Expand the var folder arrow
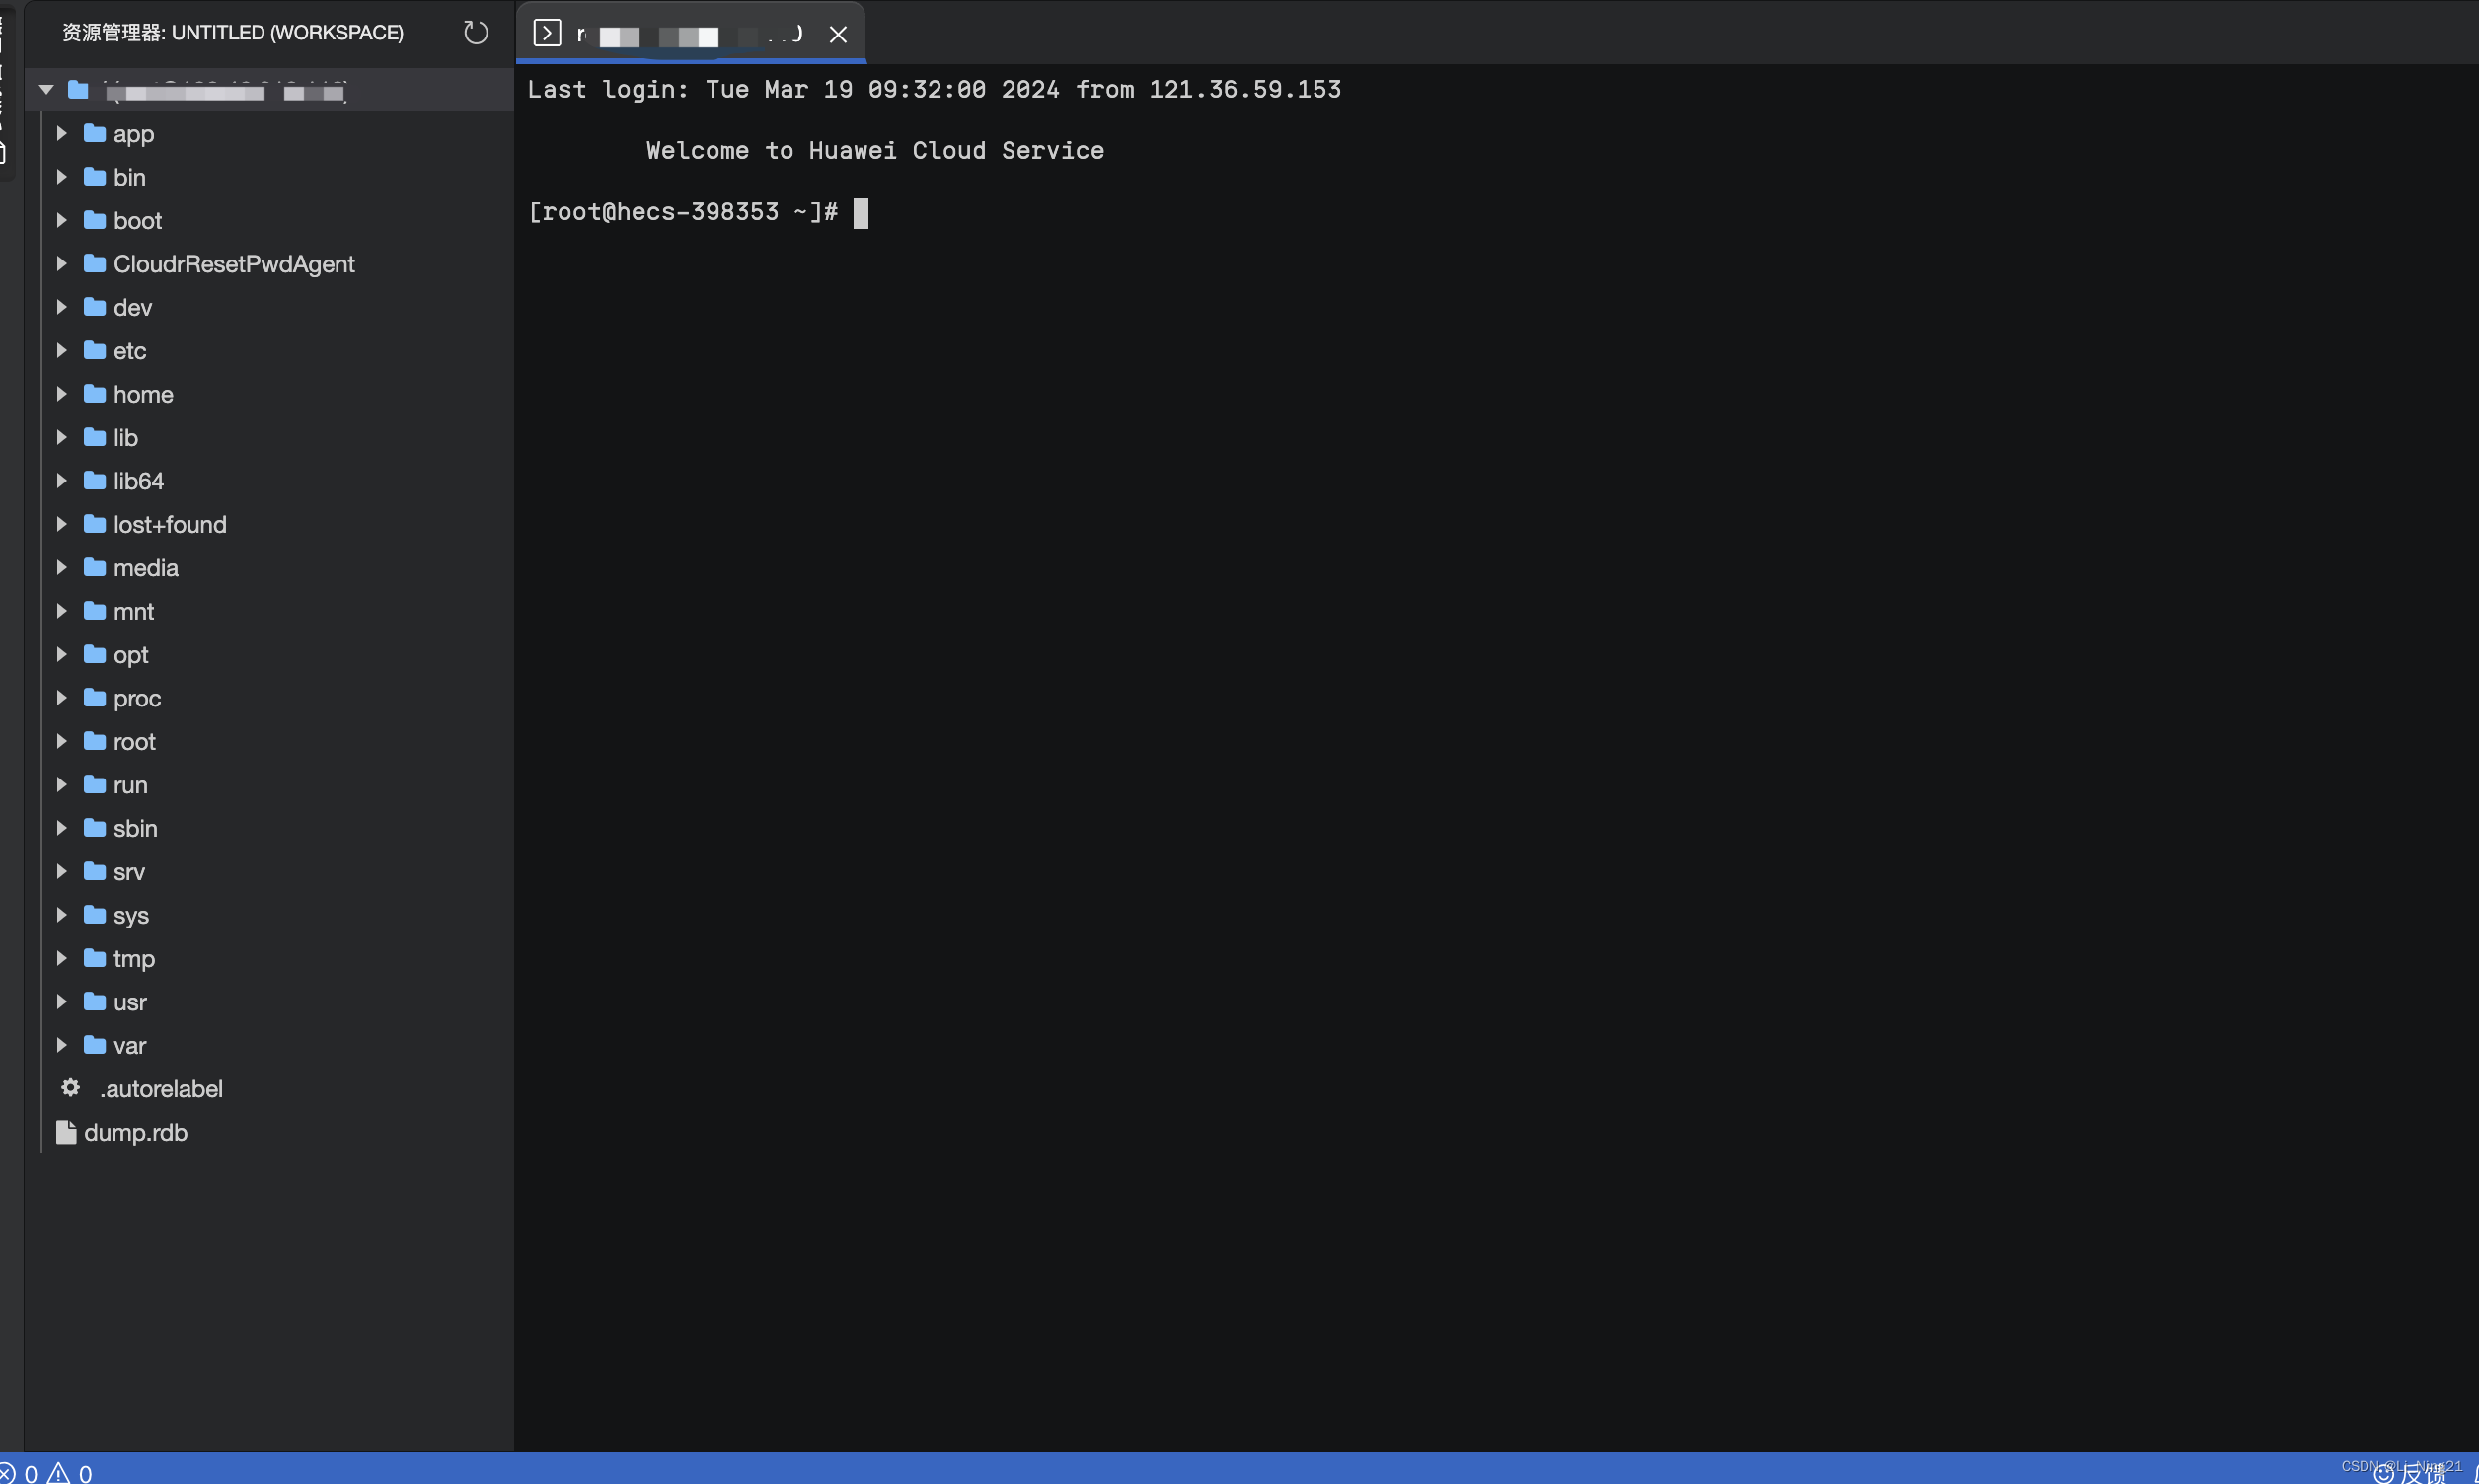 tap(61, 1046)
